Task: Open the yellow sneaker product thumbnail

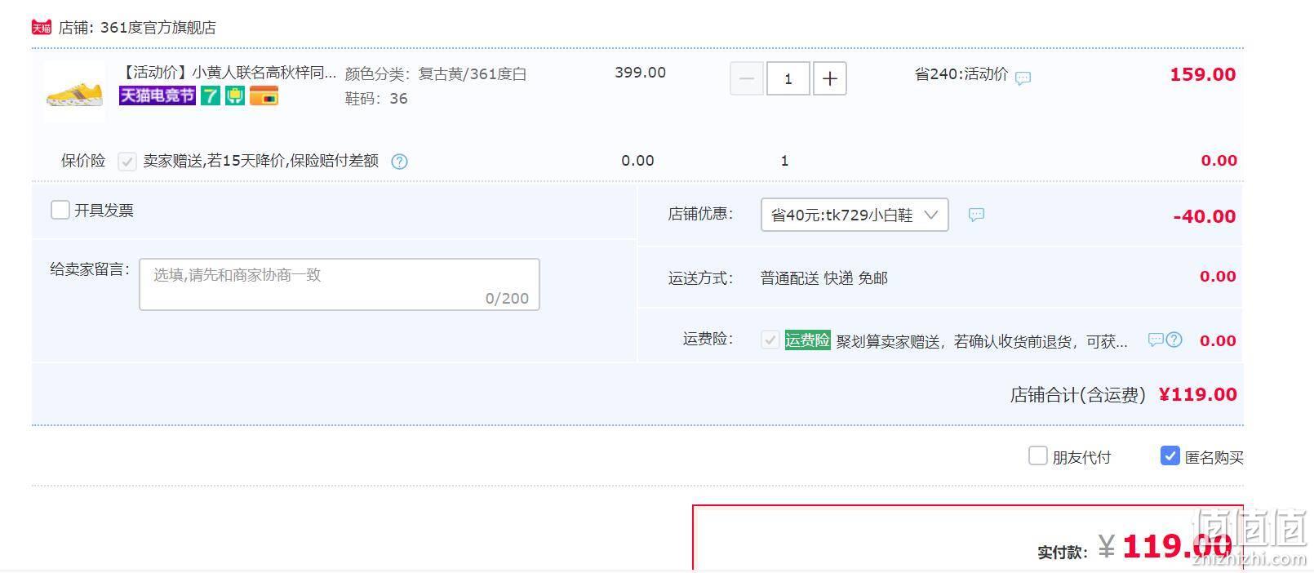Action: (74, 91)
